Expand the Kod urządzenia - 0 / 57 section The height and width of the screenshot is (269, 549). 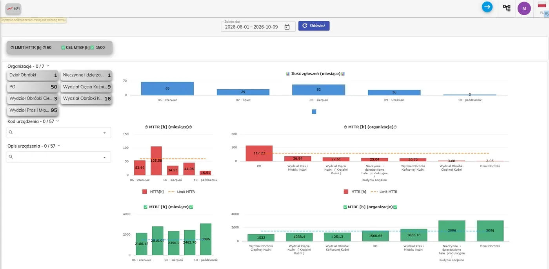click(x=33, y=121)
